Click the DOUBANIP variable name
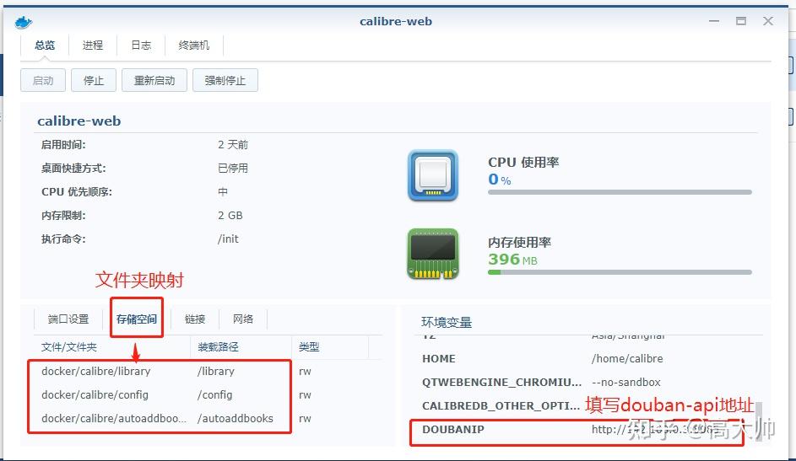Viewport: 796px width, 461px height. tap(452, 429)
